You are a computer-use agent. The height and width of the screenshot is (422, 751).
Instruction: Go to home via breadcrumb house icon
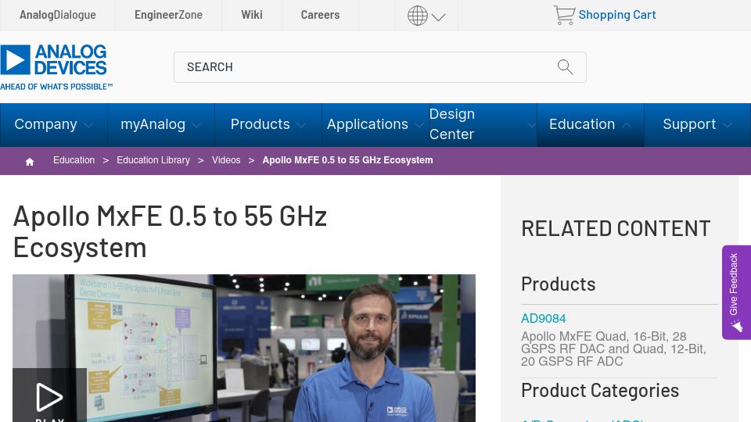click(x=30, y=162)
